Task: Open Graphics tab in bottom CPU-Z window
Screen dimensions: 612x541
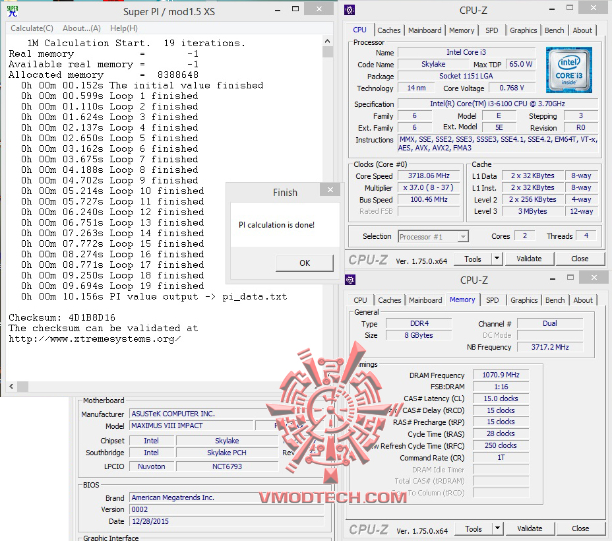Action: click(x=524, y=300)
